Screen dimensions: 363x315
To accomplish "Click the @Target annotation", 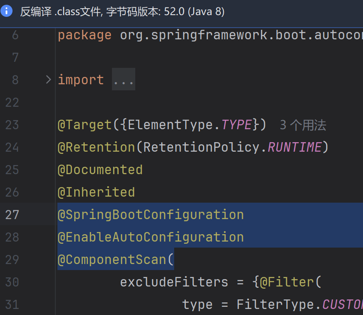I will point(85,125).
